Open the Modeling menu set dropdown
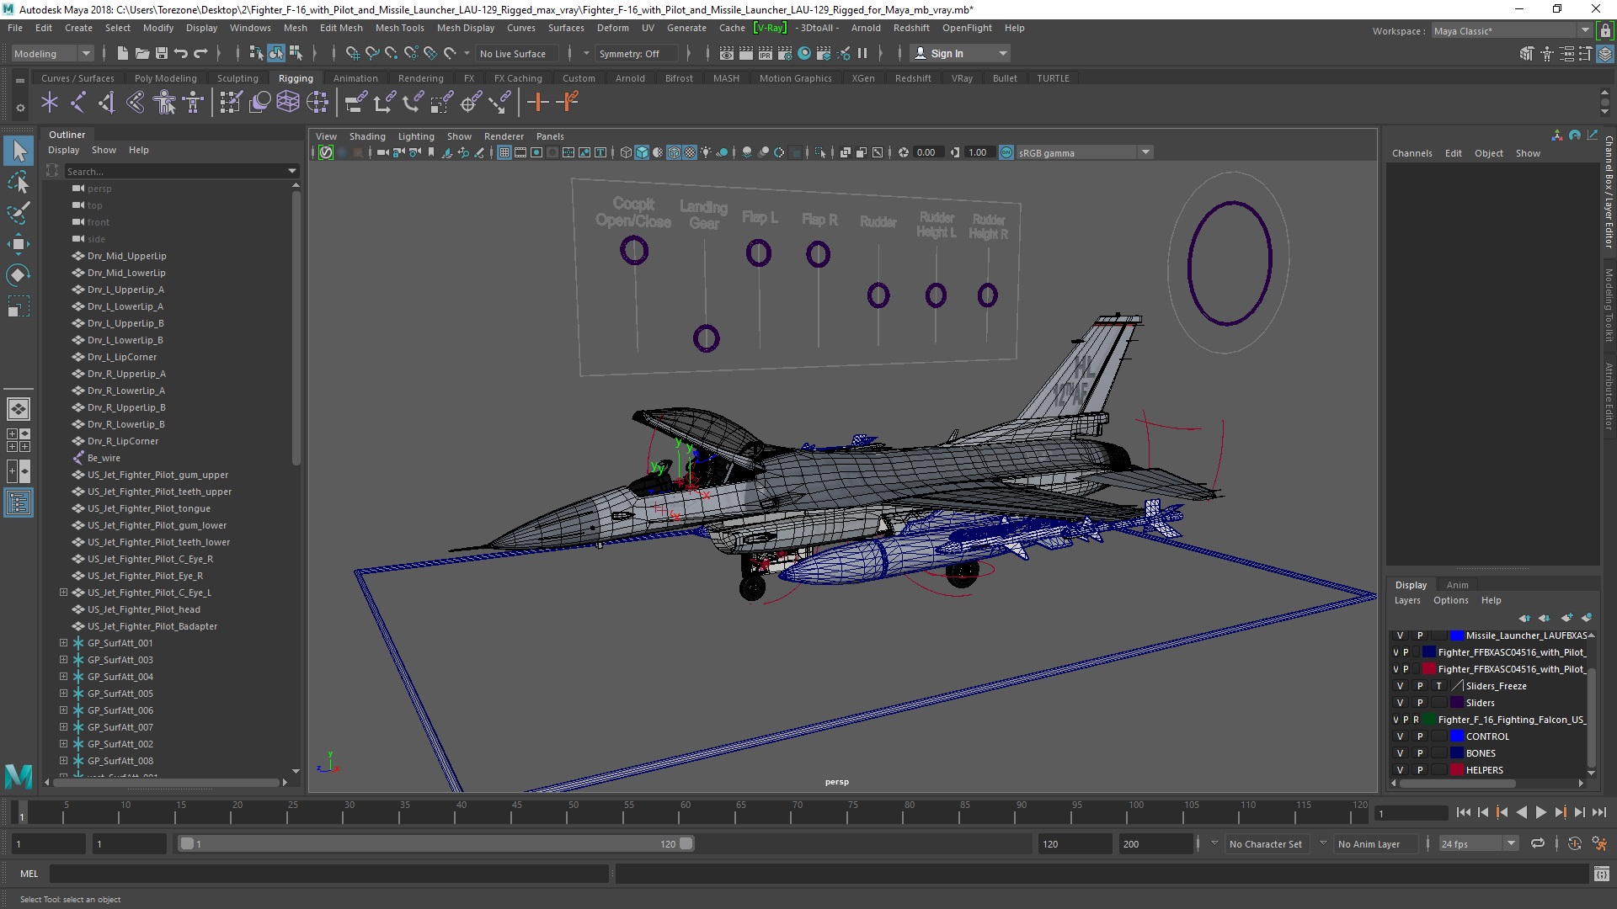The image size is (1617, 909). click(52, 53)
